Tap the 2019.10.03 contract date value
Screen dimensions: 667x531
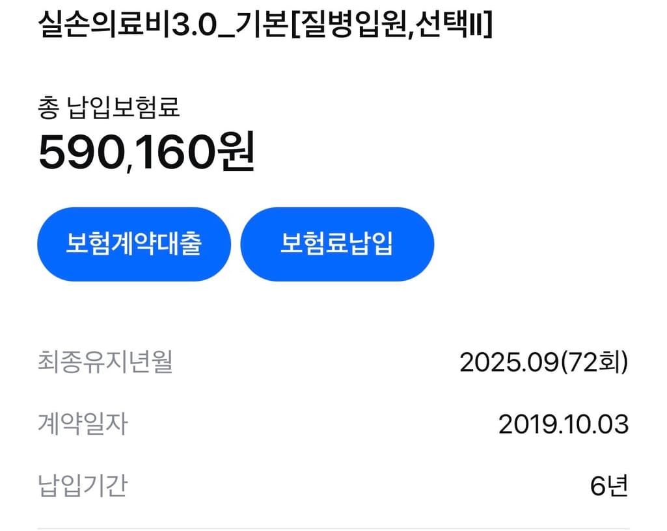click(x=564, y=424)
